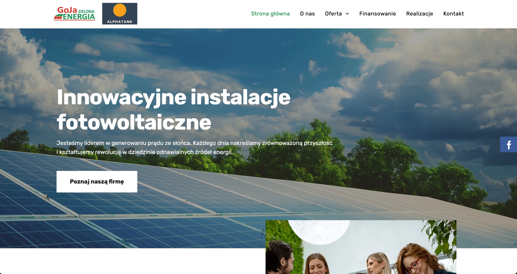This screenshot has height=274, width=517.
Task: Click the ENERGIA text in the logo
Action: [80, 16]
